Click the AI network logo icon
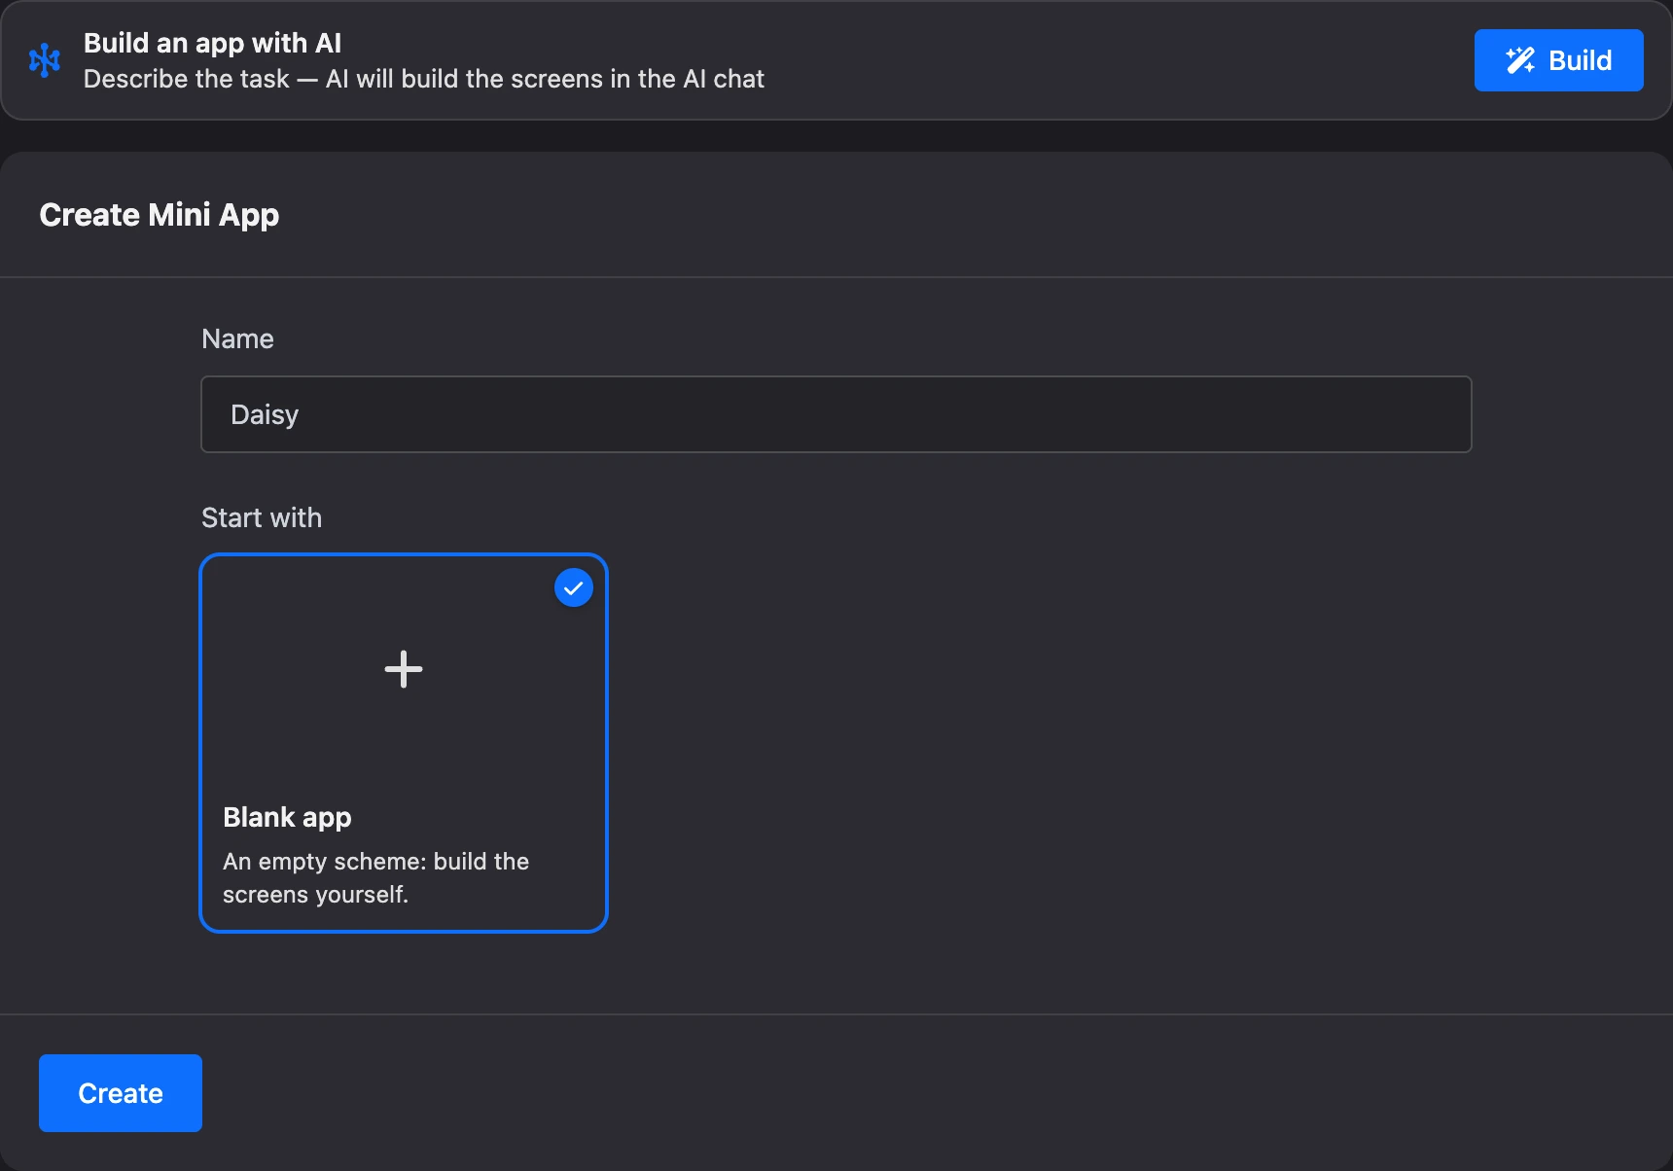The height and width of the screenshot is (1171, 1673). pos(45,60)
